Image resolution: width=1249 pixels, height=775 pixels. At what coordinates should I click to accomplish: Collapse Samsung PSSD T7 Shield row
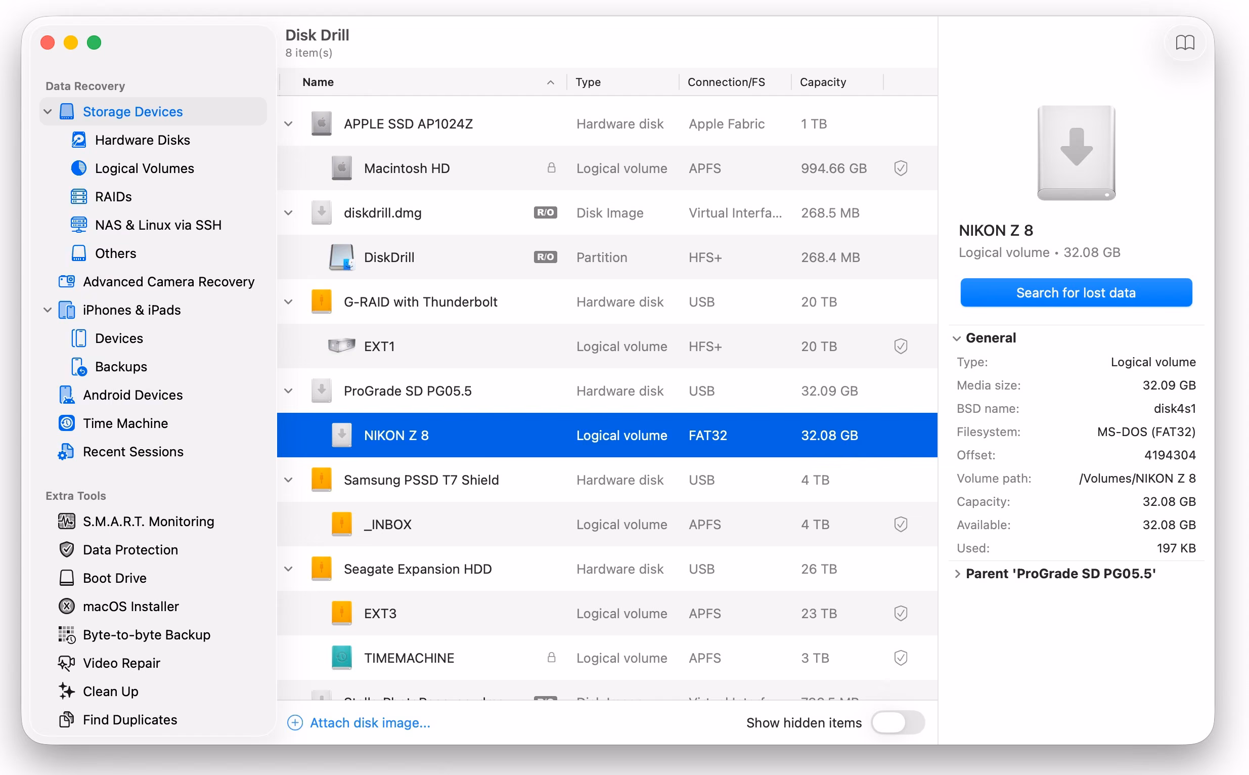[x=288, y=480]
